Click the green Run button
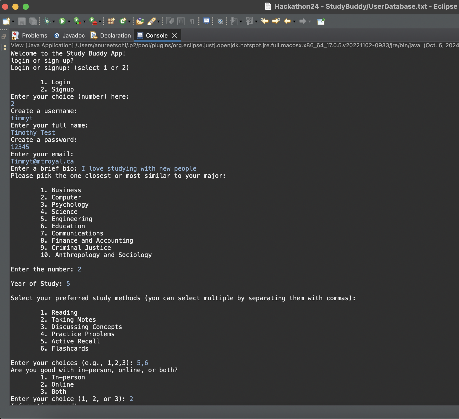Screen dimensions: 459x419 (x=62, y=21)
